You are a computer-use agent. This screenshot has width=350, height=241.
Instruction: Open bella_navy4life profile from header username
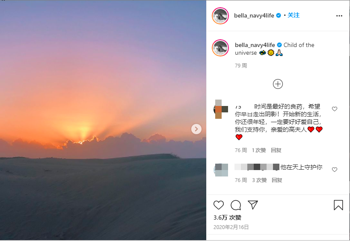point(254,15)
